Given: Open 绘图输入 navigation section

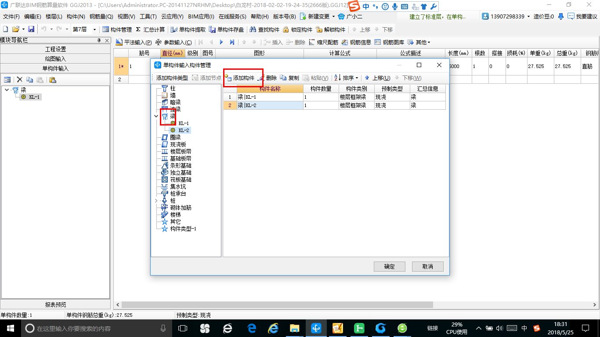Looking at the screenshot, I should point(55,59).
